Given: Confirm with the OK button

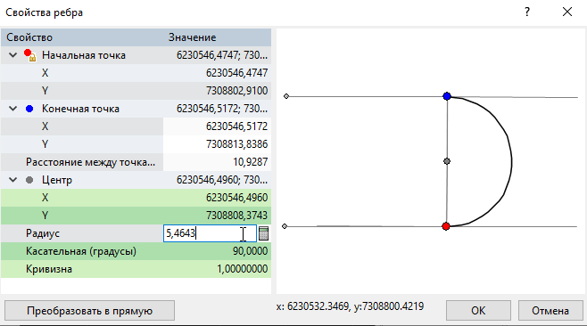Looking at the screenshot, I should coord(478,311).
